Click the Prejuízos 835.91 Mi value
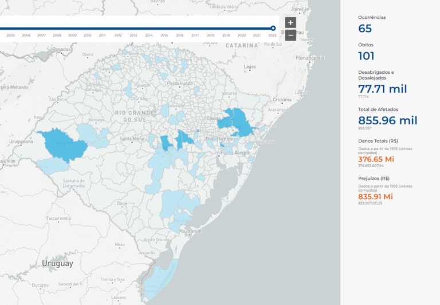Screen dimensions: 440x305 (x=375, y=196)
